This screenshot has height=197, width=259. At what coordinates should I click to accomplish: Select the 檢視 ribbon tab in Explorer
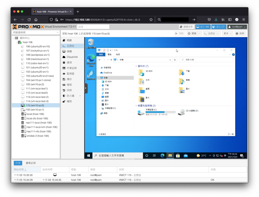coord(118,54)
